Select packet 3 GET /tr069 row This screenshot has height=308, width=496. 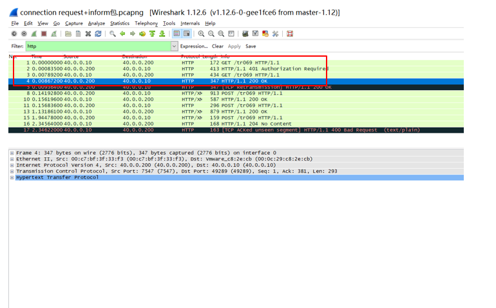[236, 75]
